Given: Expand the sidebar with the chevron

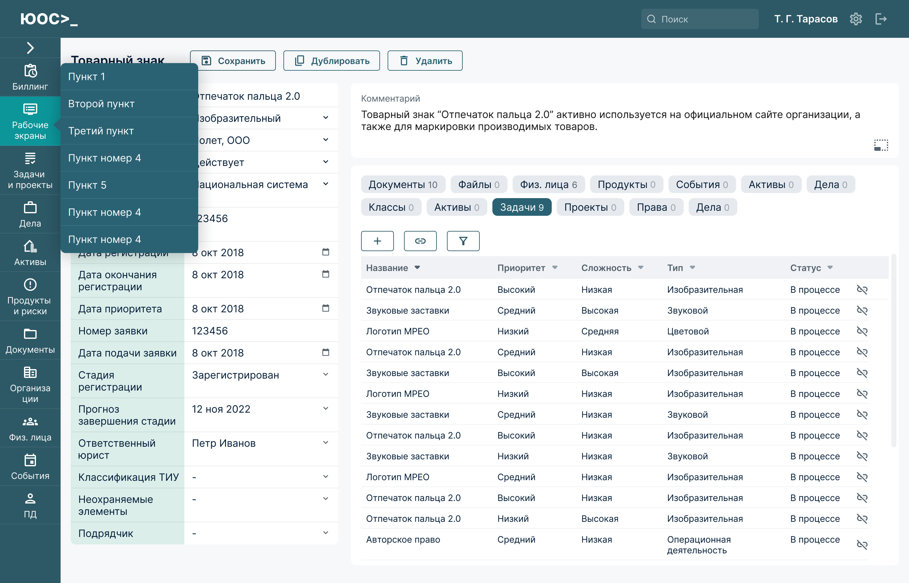Looking at the screenshot, I should pyautogui.click(x=30, y=48).
